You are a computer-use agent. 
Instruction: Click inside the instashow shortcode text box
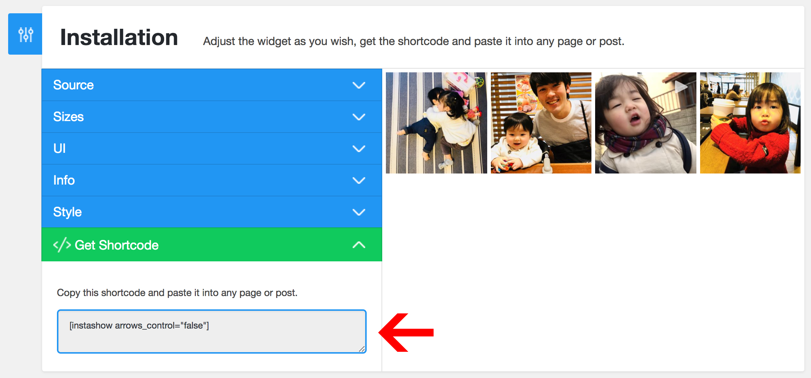tap(212, 331)
